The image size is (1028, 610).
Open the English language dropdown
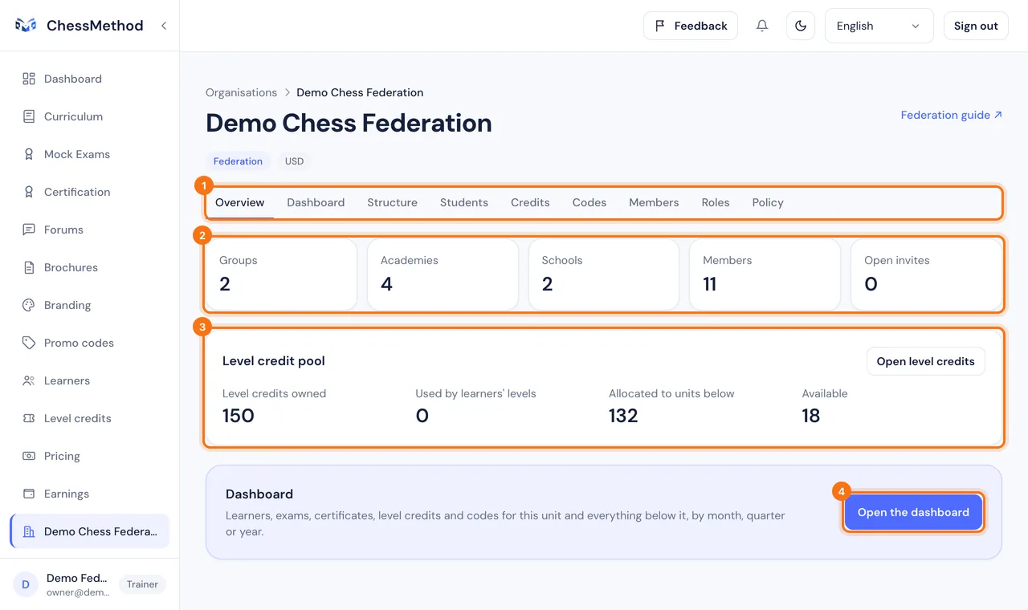click(879, 26)
